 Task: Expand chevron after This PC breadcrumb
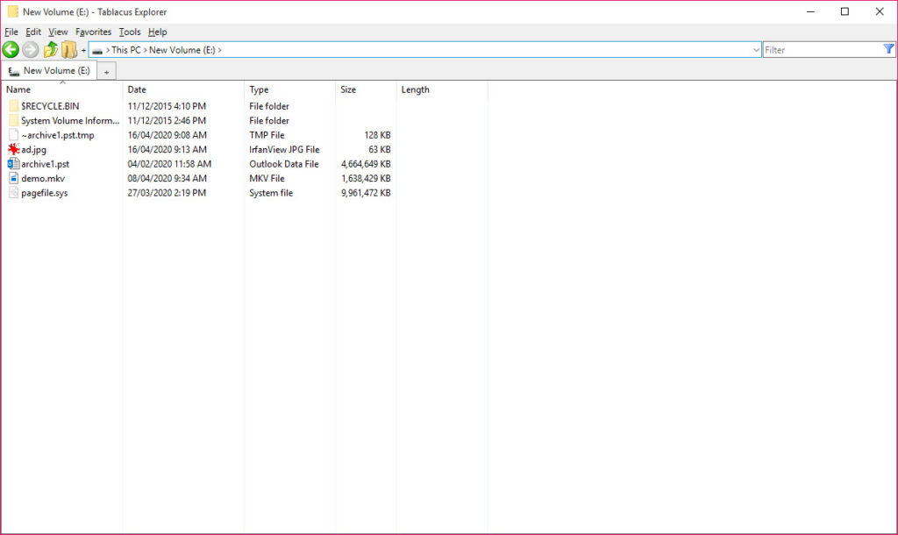pos(145,50)
